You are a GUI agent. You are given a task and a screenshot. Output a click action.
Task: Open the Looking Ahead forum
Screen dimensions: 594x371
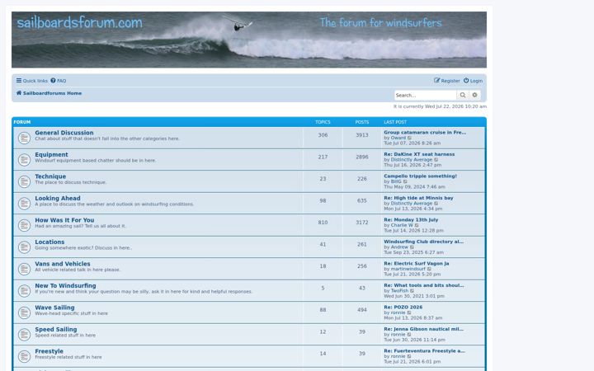[58, 199]
